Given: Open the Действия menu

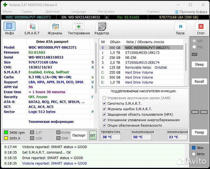Looking at the screenshot, I should pyautogui.click(x=52, y=12).
